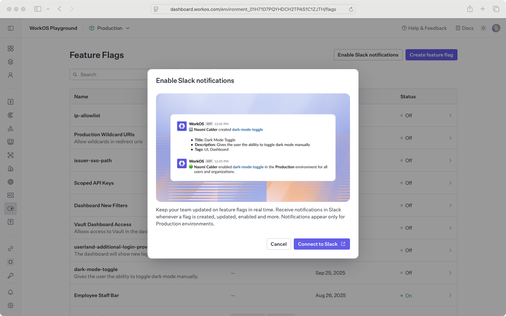506x316 pixels.
Task: Select the feature flags toggle icon in sidebar
Action: click(x=11, y=209)
